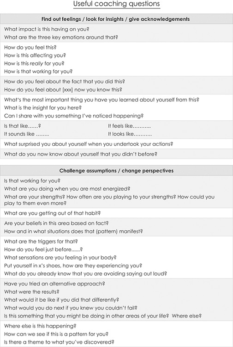Select 'What is the insight for you here?'

click(x=43, y=108)
